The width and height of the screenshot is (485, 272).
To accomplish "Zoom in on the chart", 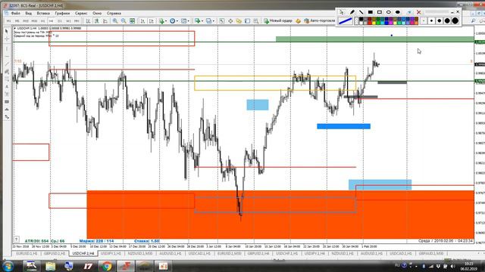I will [114, 21].
